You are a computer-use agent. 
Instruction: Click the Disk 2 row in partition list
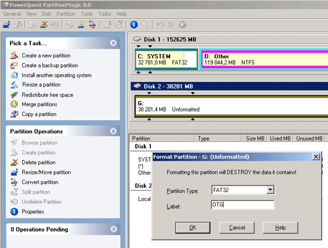coord(143,186)
